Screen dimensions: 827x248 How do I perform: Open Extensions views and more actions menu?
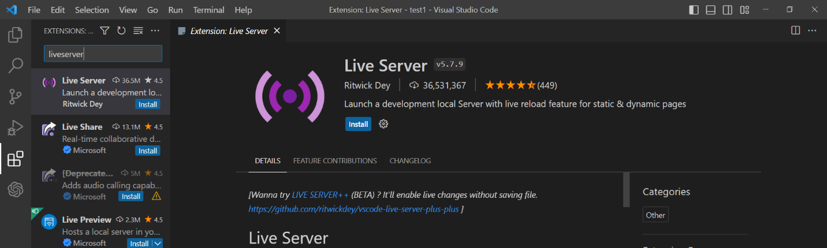click(x=155, y=31)
